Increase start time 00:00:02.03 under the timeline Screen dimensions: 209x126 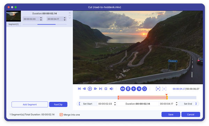click(115, 103)
